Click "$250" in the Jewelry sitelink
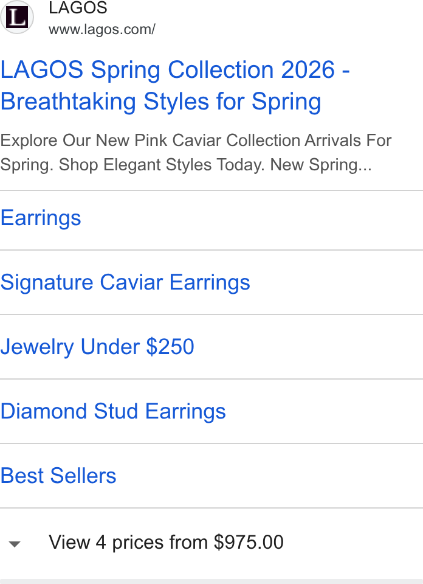 tap(170, 347)
